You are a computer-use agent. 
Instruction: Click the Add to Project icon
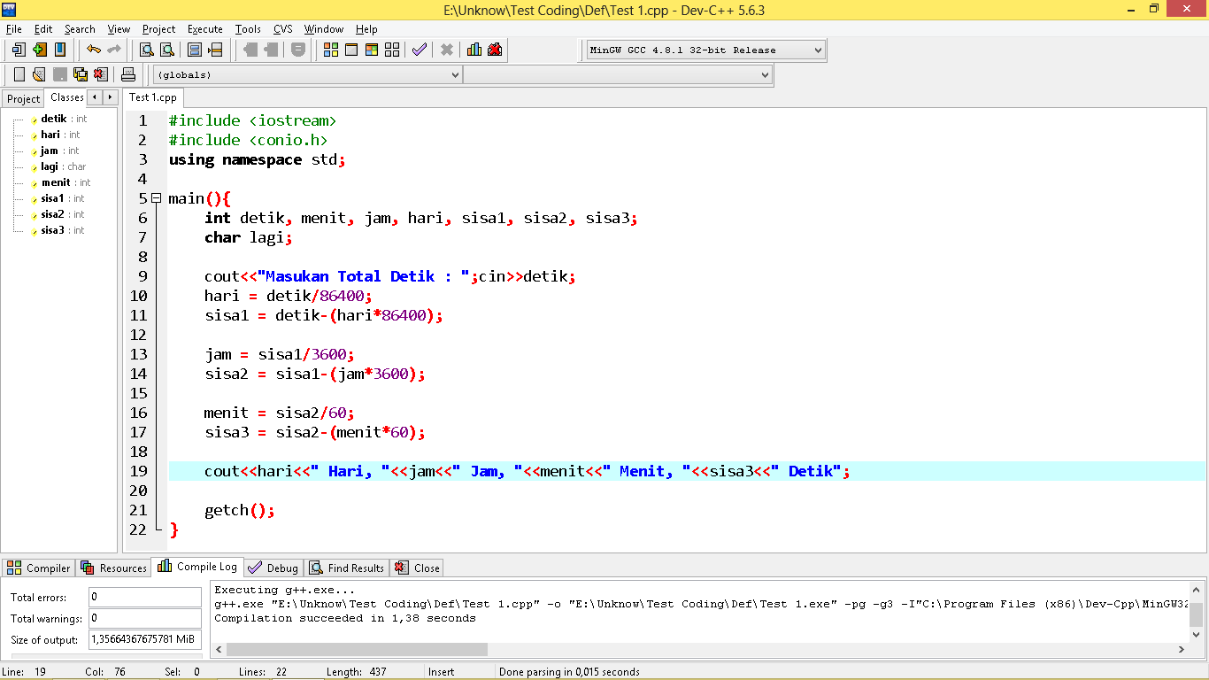point(39,50)
